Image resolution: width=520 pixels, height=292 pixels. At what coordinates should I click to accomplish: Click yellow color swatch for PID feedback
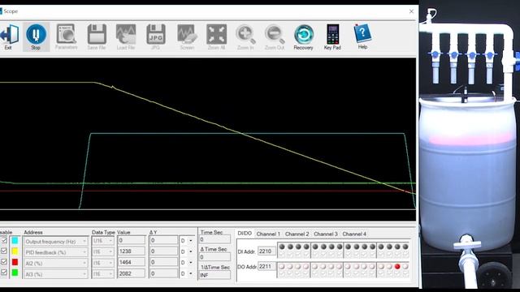(x=15, y=251)
